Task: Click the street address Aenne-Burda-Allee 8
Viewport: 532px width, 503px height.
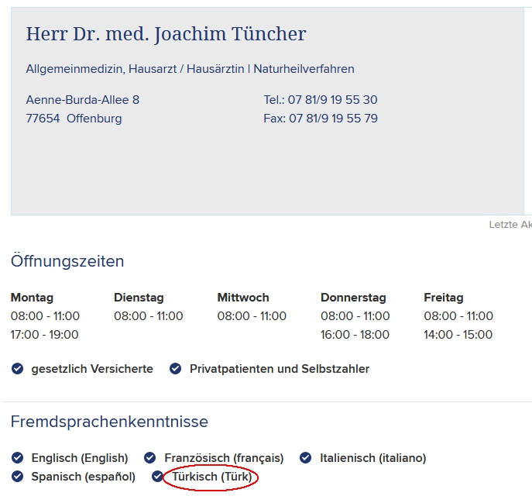Action: click(x=83, y=100)
